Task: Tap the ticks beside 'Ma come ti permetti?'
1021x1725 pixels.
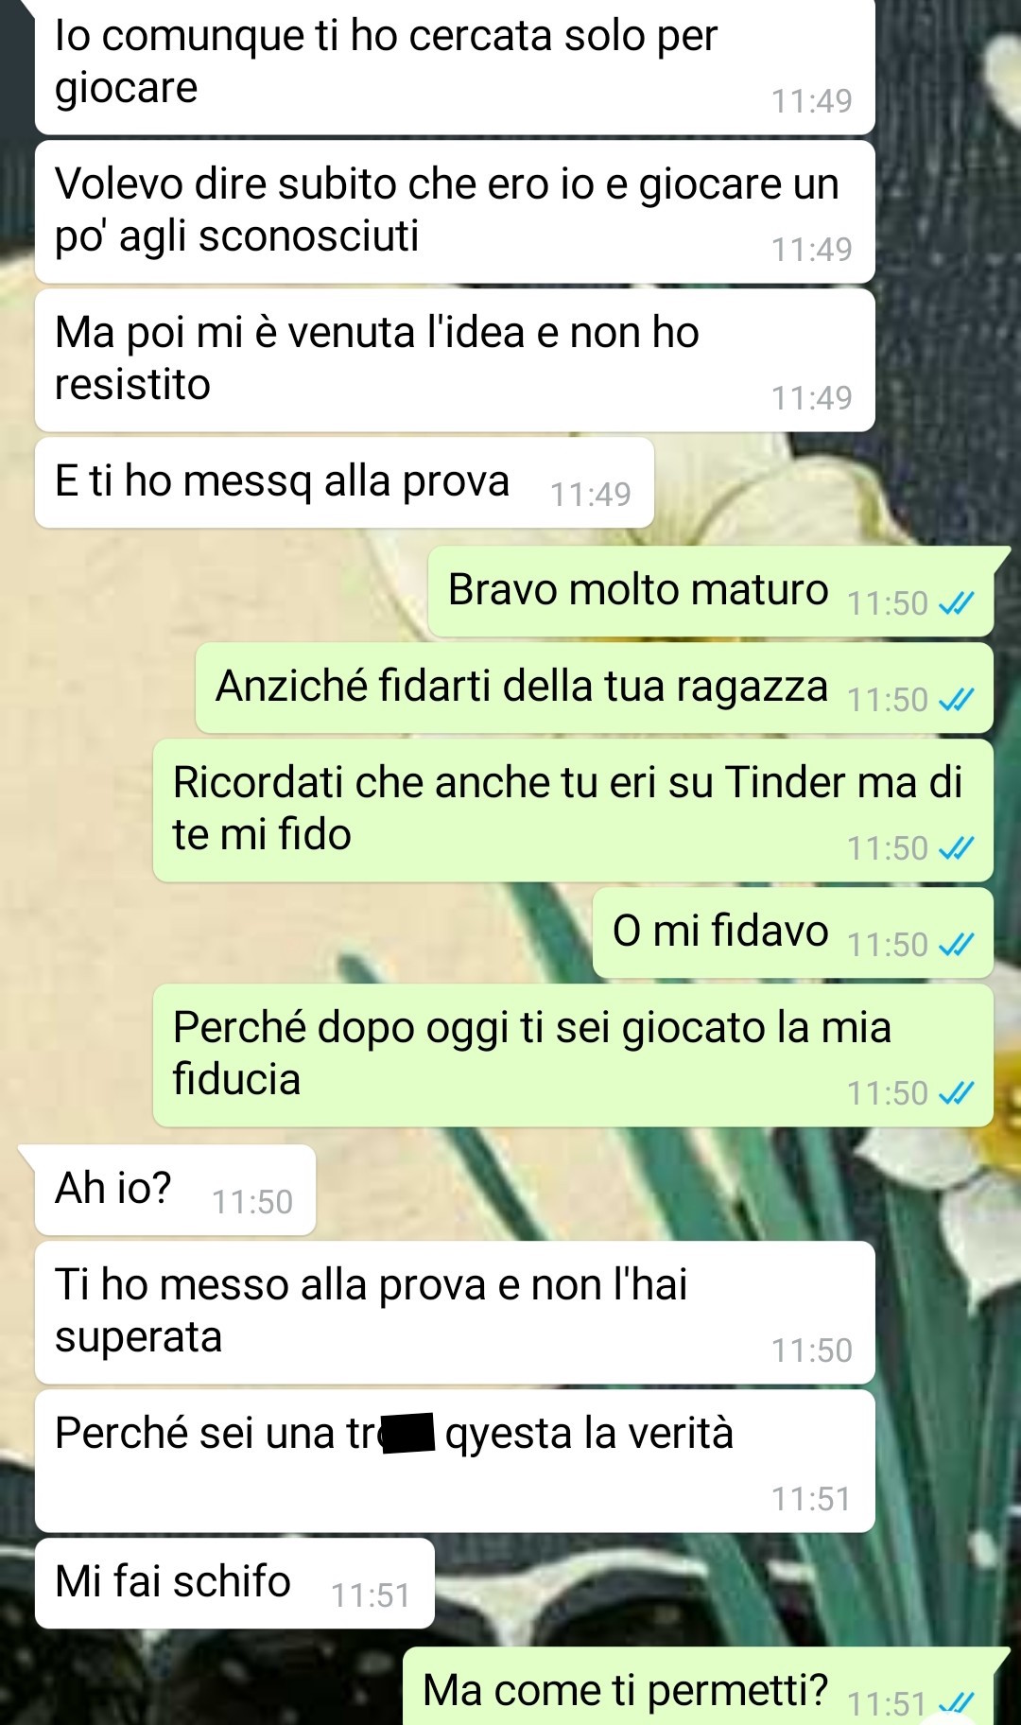Action: (x=956, y=1703)
